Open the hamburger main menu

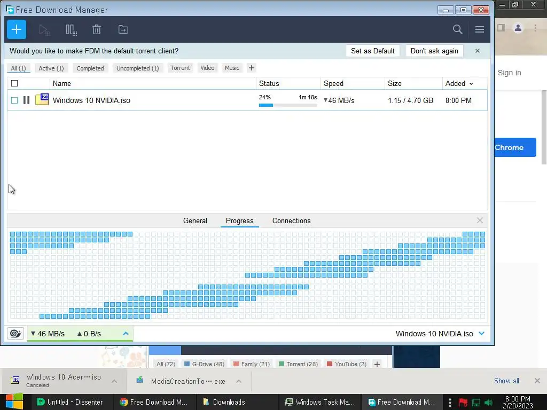479,30
